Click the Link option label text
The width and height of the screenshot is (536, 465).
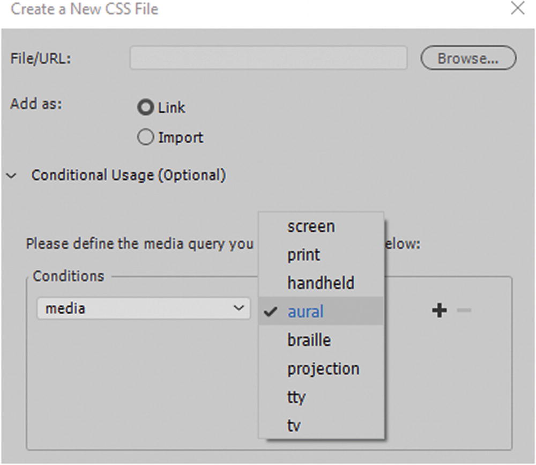pos(172,108)
